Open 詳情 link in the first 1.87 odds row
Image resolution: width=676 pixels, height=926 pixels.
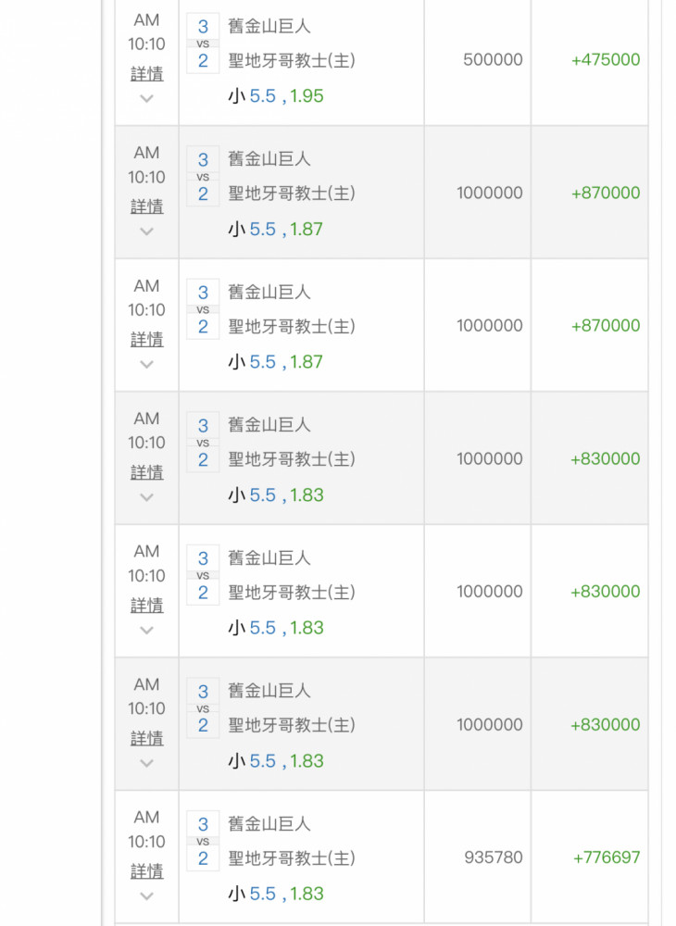coord(146,206)
